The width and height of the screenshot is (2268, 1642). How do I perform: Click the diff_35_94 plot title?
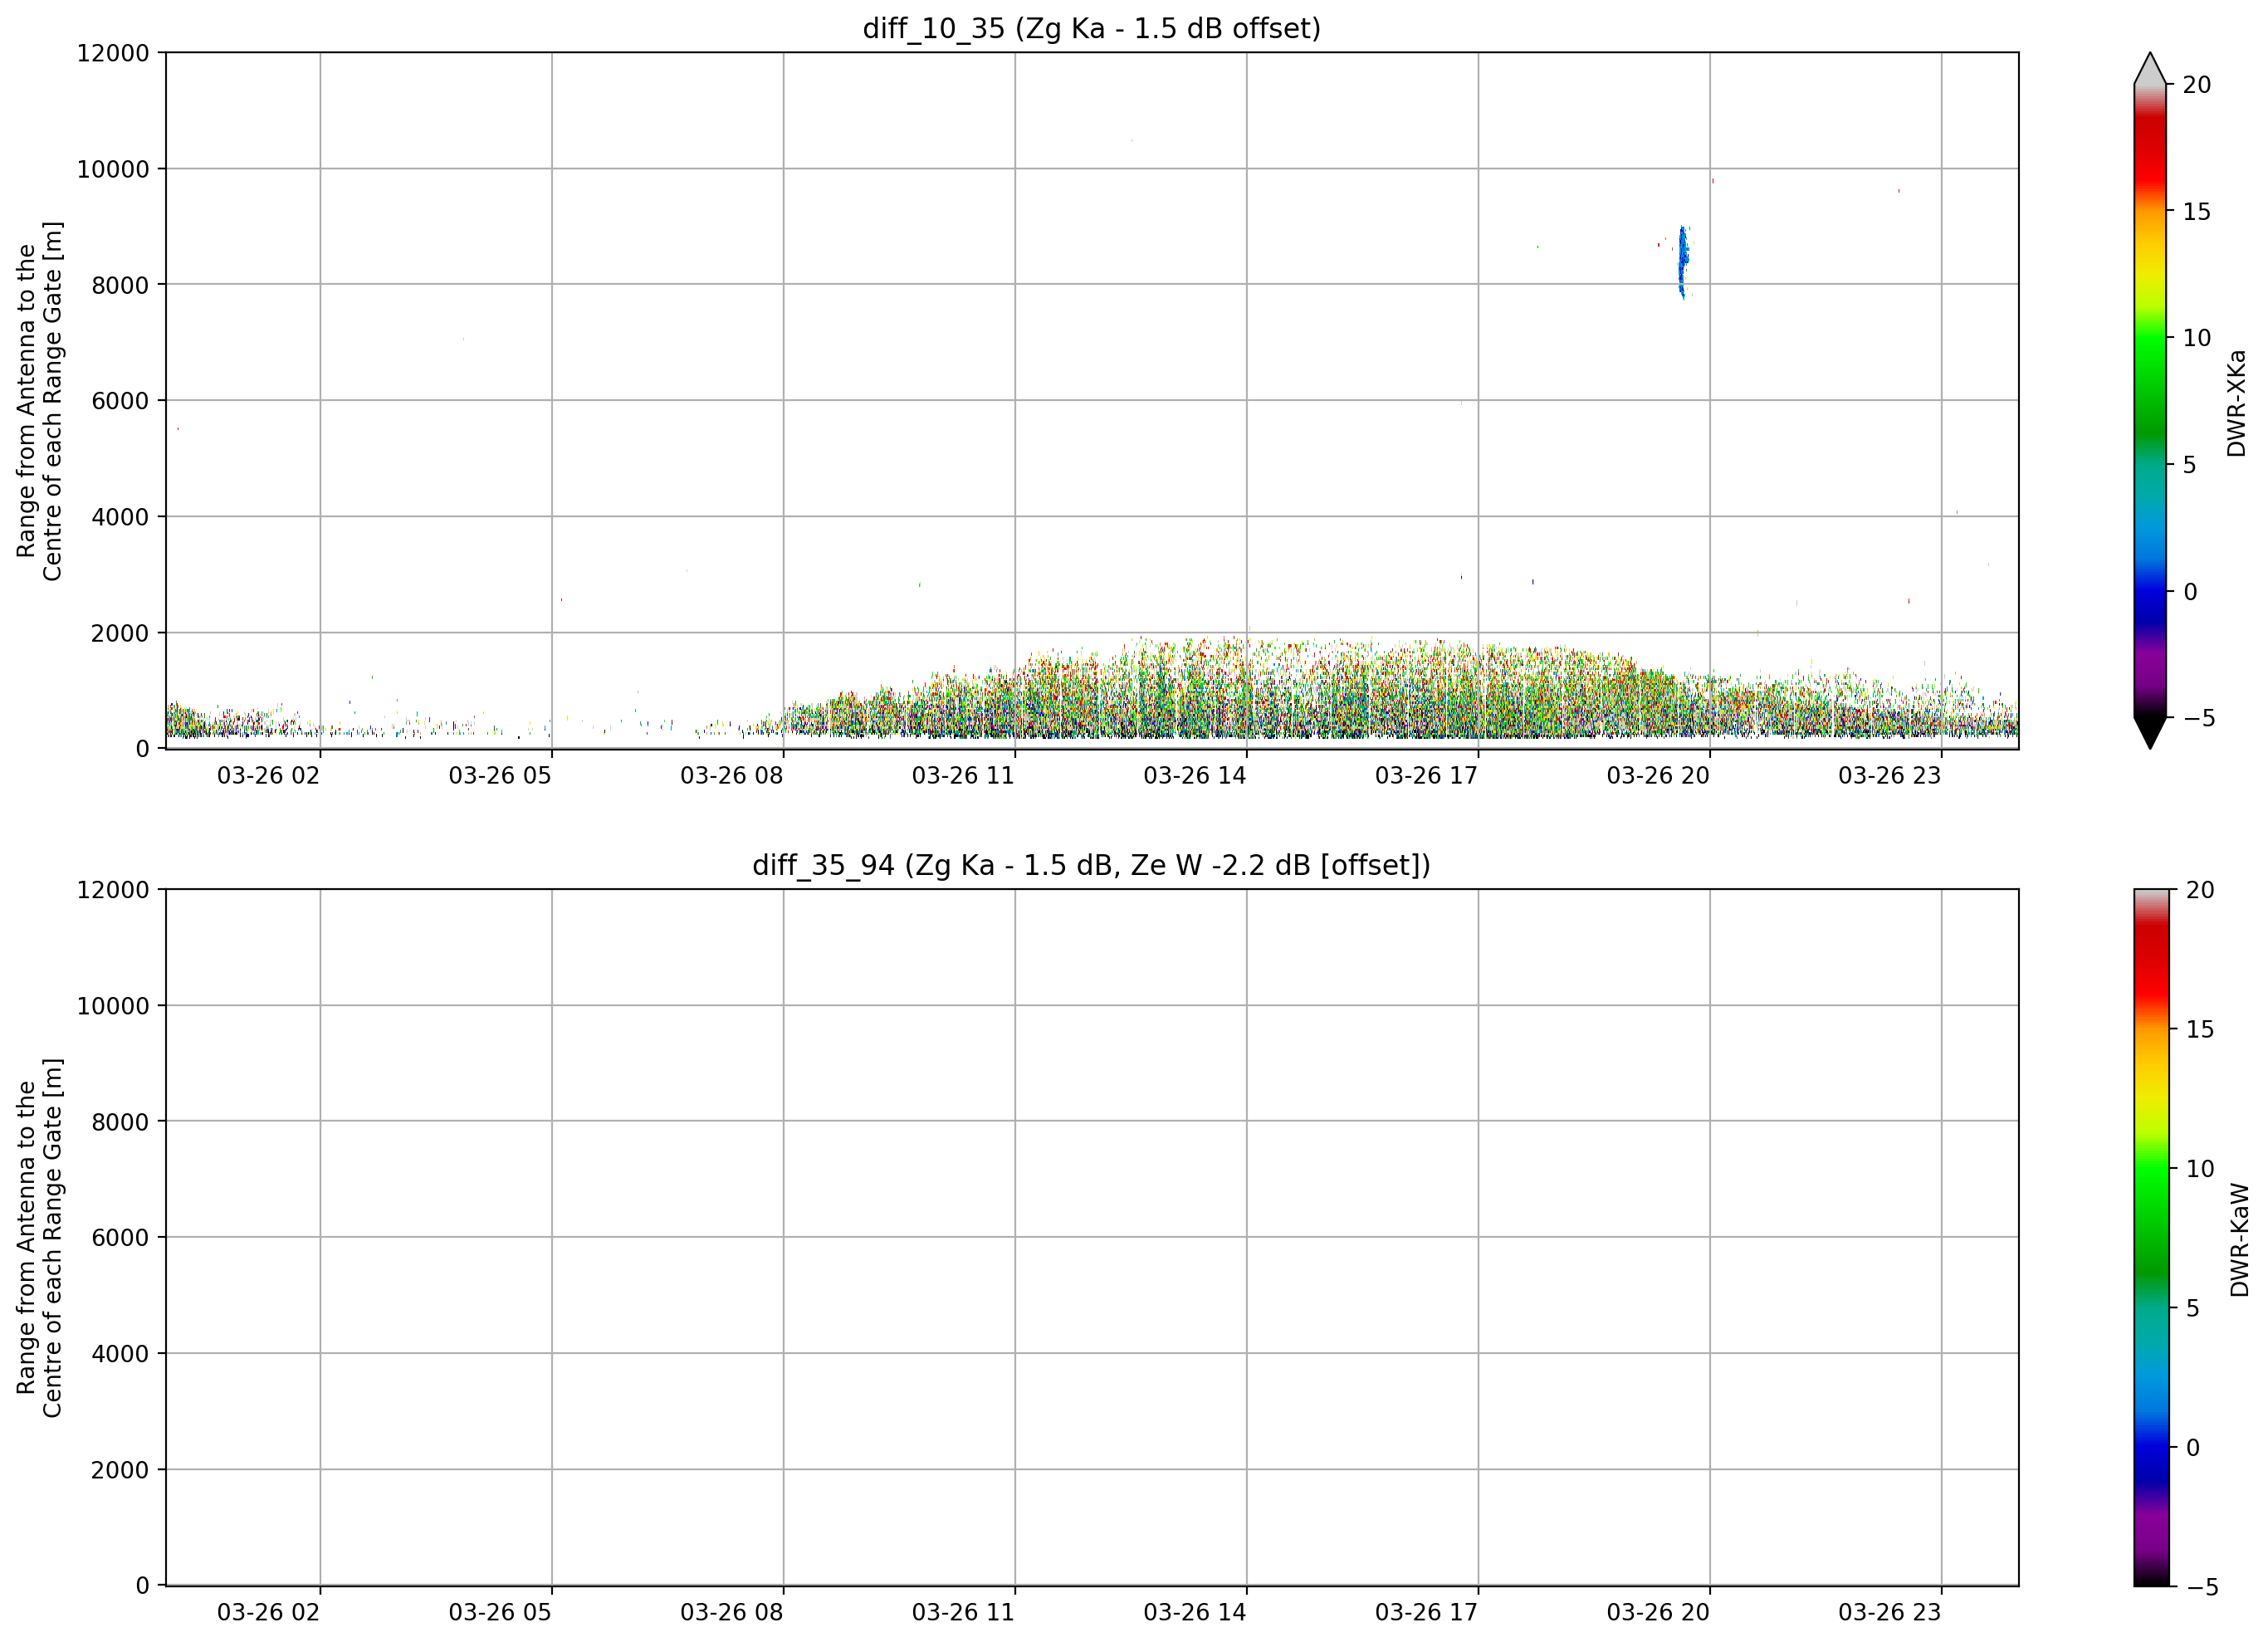pos(1091,865)
